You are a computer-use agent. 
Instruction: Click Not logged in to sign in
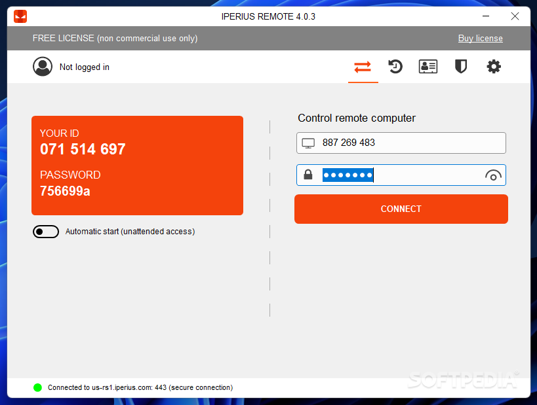pyautogui.click(x=84, y=67)
